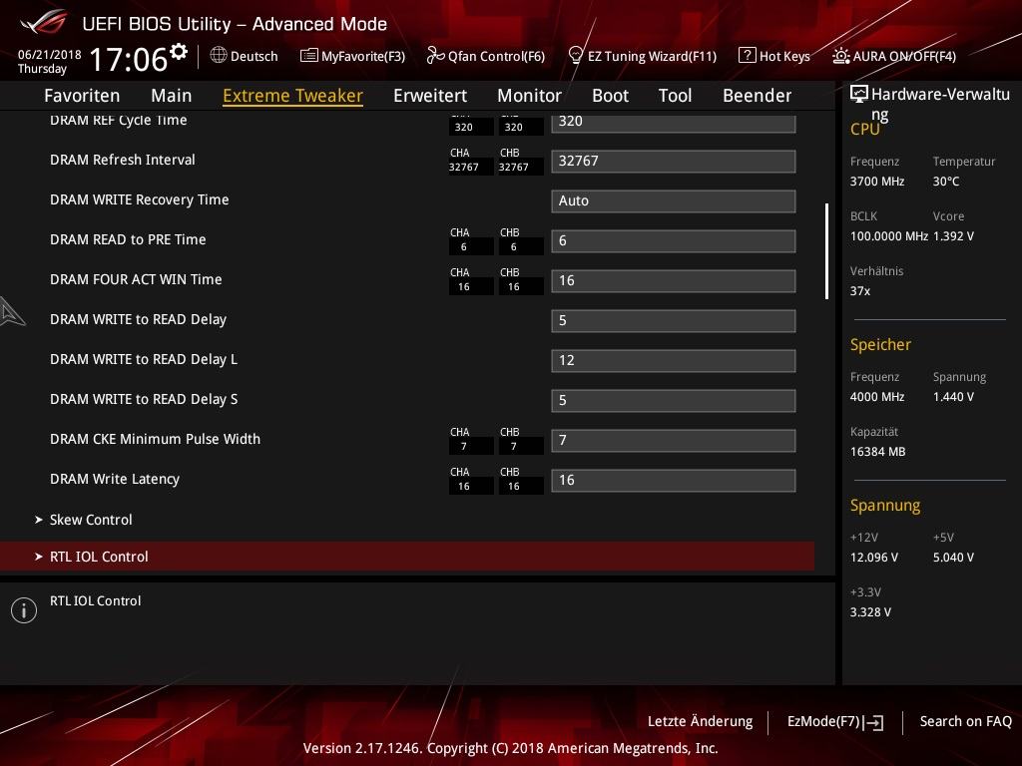Viewport: 1022px width, 766px height.
Task: Click +12V reading 12.096 V
Action: tap(874, 558)
